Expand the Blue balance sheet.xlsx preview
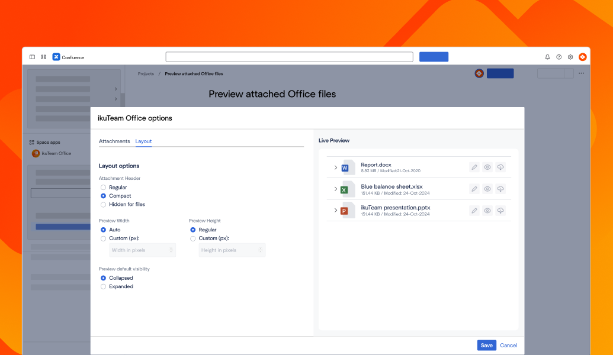This screenshot has width=613, height=355. tap(335, 189)
